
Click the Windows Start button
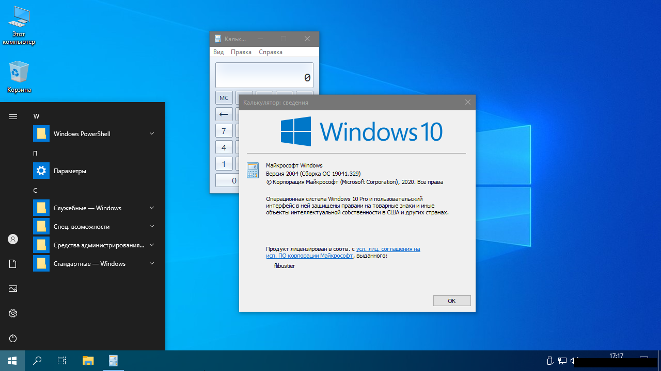12,361
